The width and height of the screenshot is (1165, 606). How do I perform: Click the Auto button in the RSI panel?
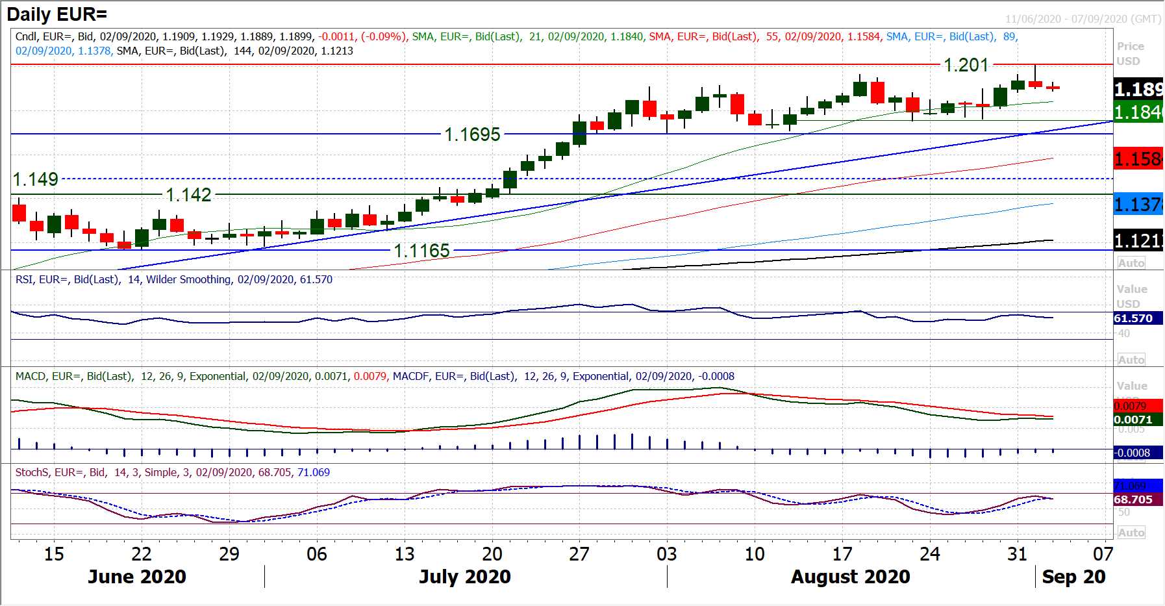[1131, 360]
